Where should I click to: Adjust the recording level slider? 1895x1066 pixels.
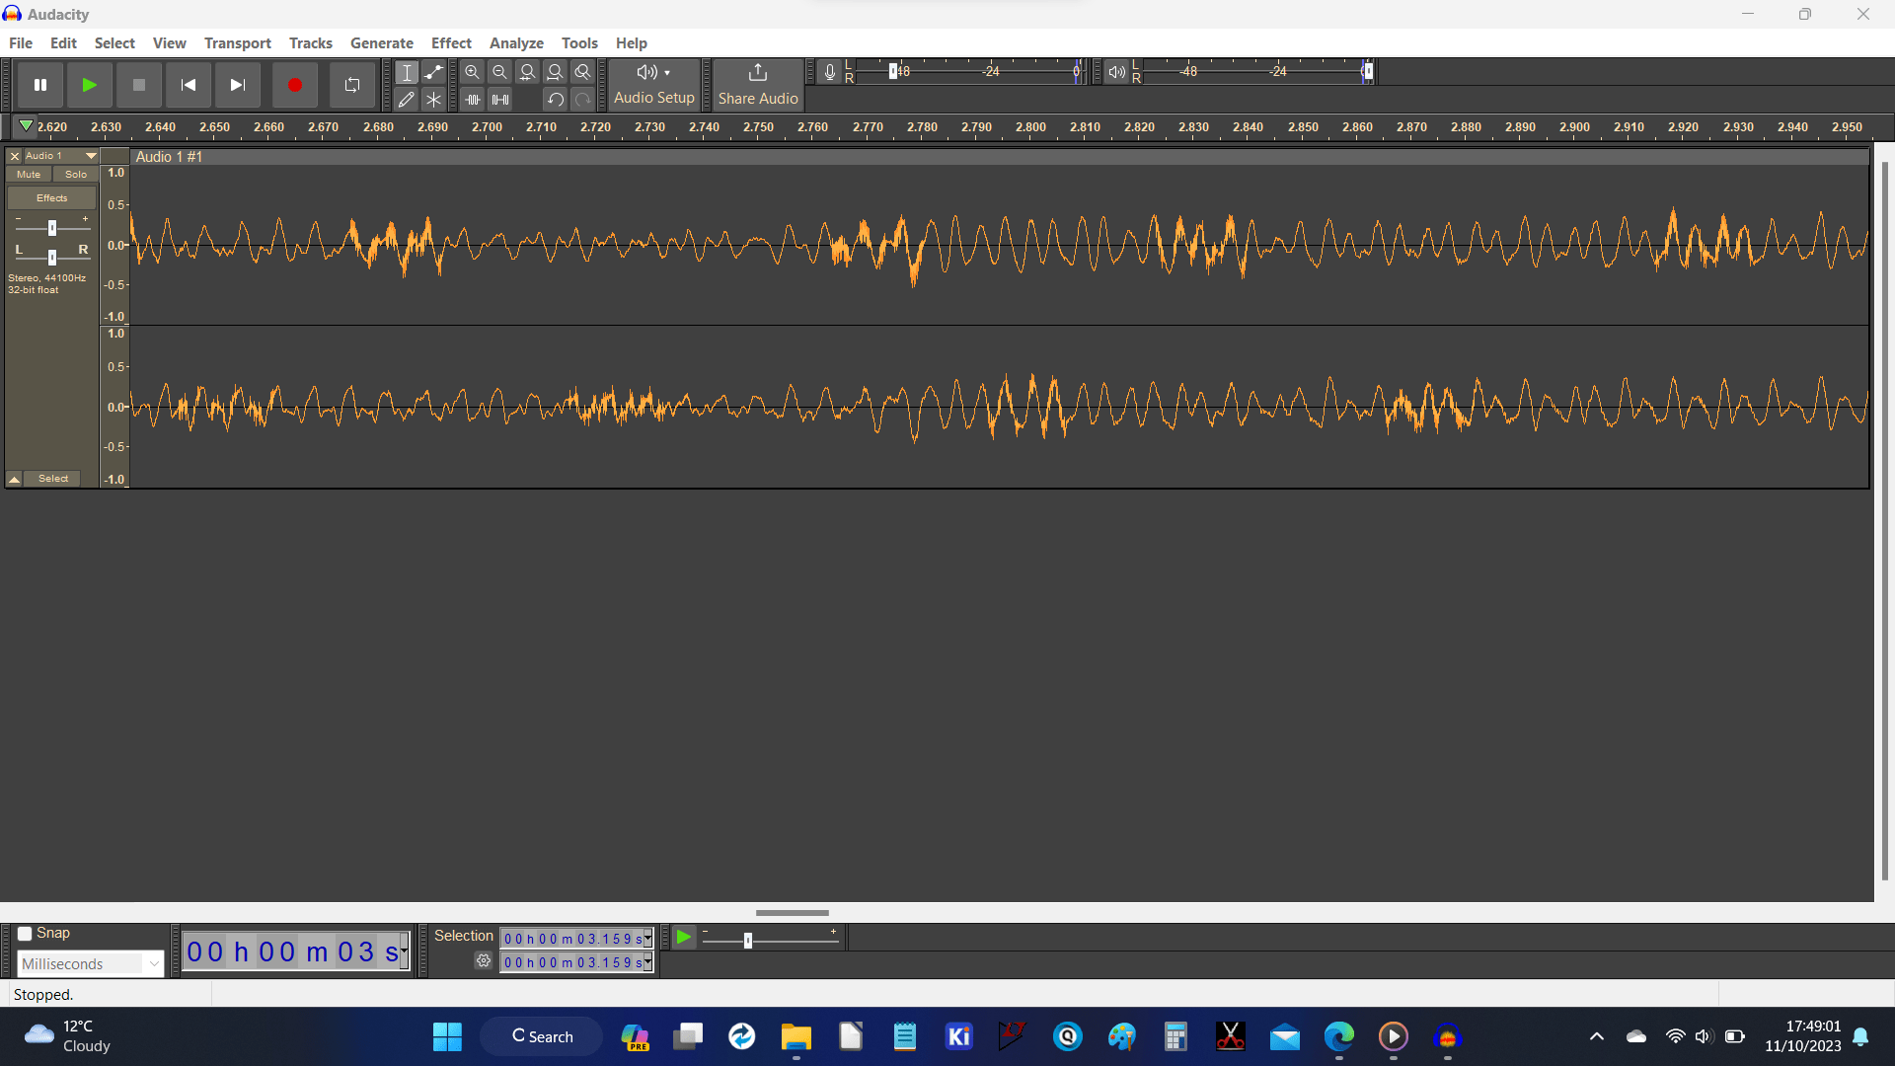893,71
